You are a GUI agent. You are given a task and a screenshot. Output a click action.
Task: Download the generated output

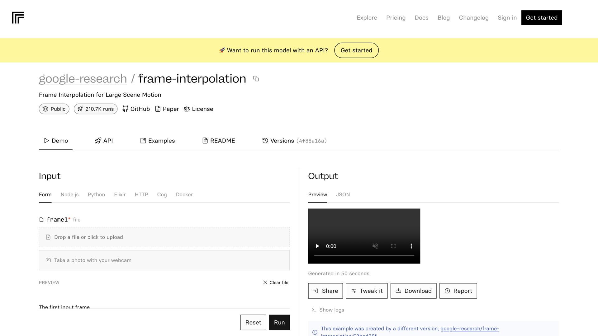[413, 291]
